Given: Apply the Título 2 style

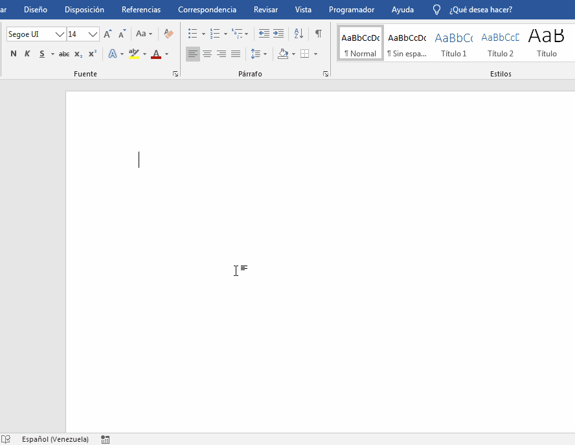Looking at the screenshot, I should click(x=500, y=43).
